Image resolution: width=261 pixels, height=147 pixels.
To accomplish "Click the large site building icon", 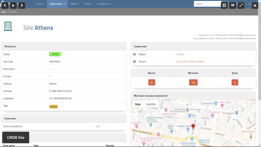I will (x=8, y=26).
